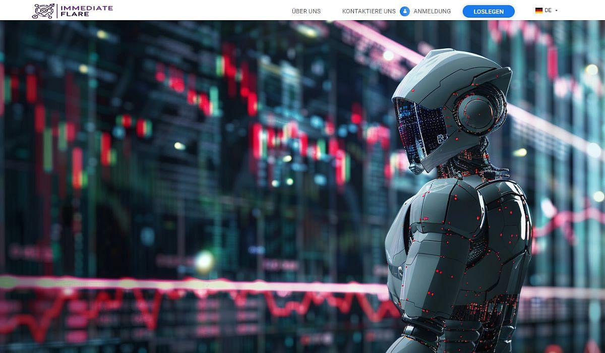
Task: Select the DE language label
Action: click(548, 11)
